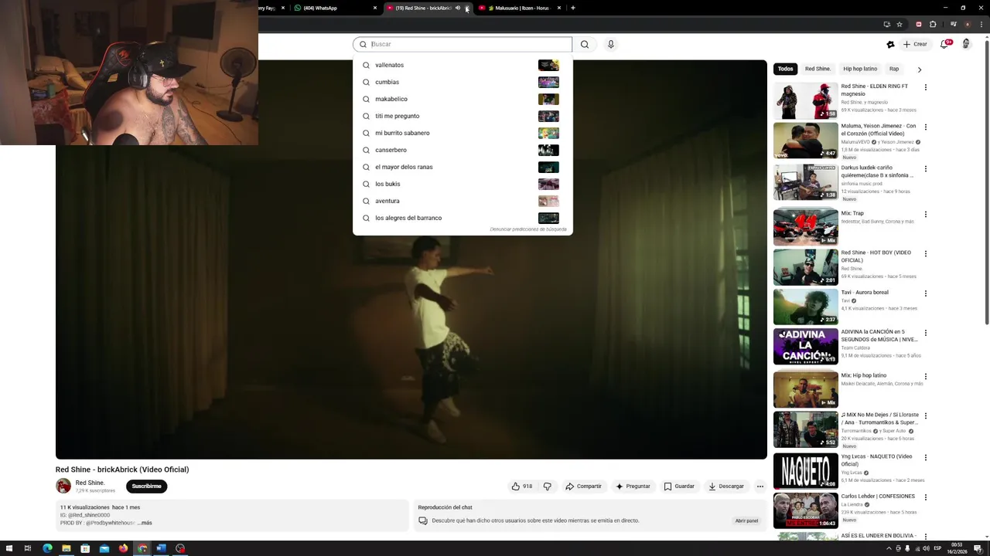The width and height of the screenshot is (990, 556).
Task: Open ADIVINA la CANCIÓN video title
Action: (x=879, y=336)
